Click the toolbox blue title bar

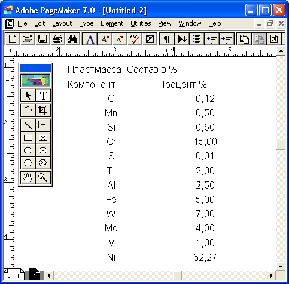35,68
